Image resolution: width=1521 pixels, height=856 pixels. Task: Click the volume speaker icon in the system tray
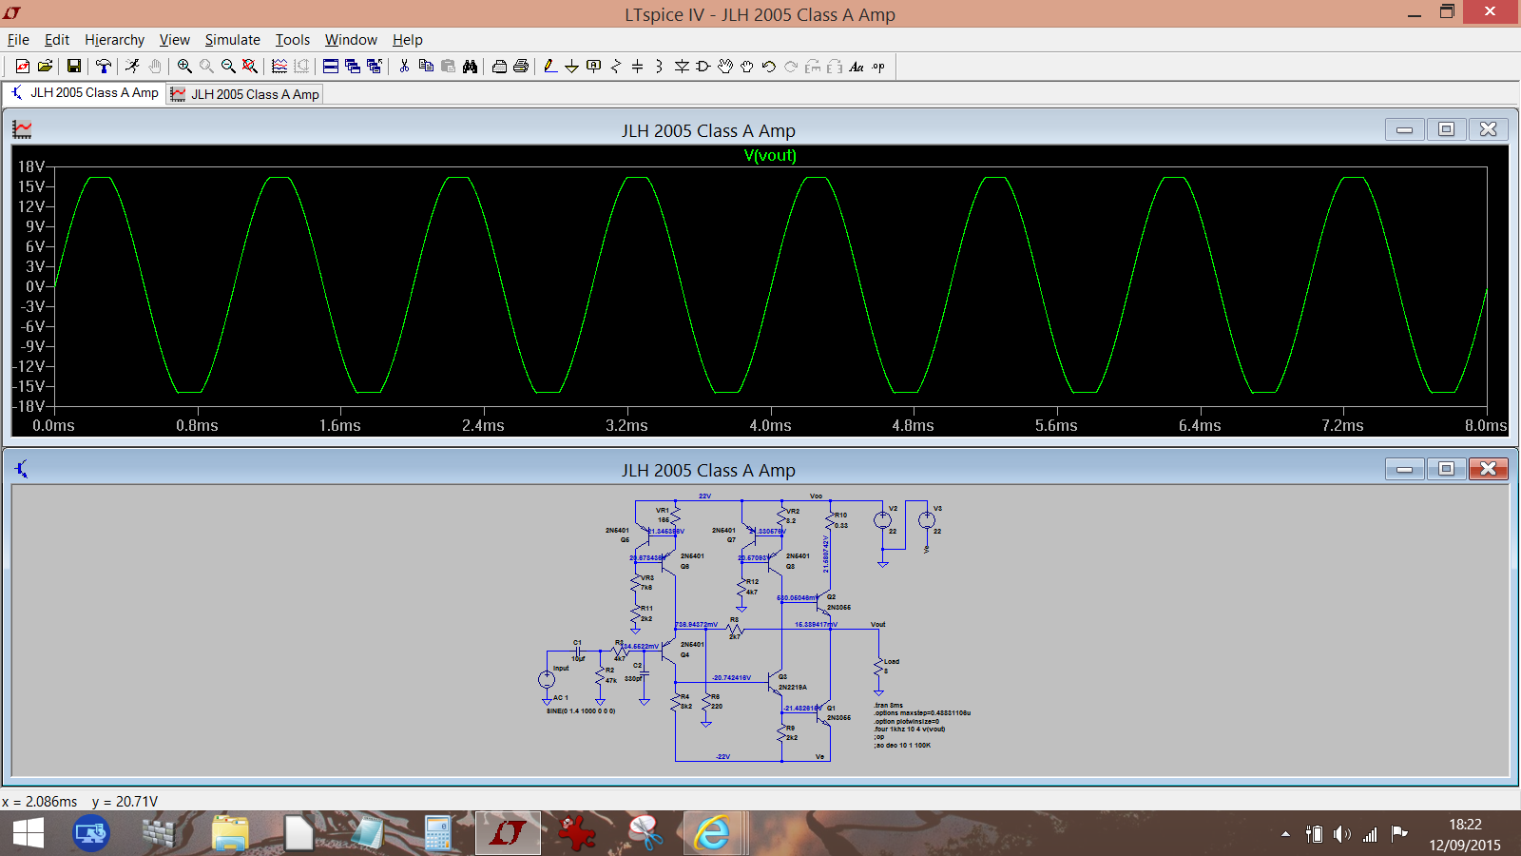tap(1341, 834)
